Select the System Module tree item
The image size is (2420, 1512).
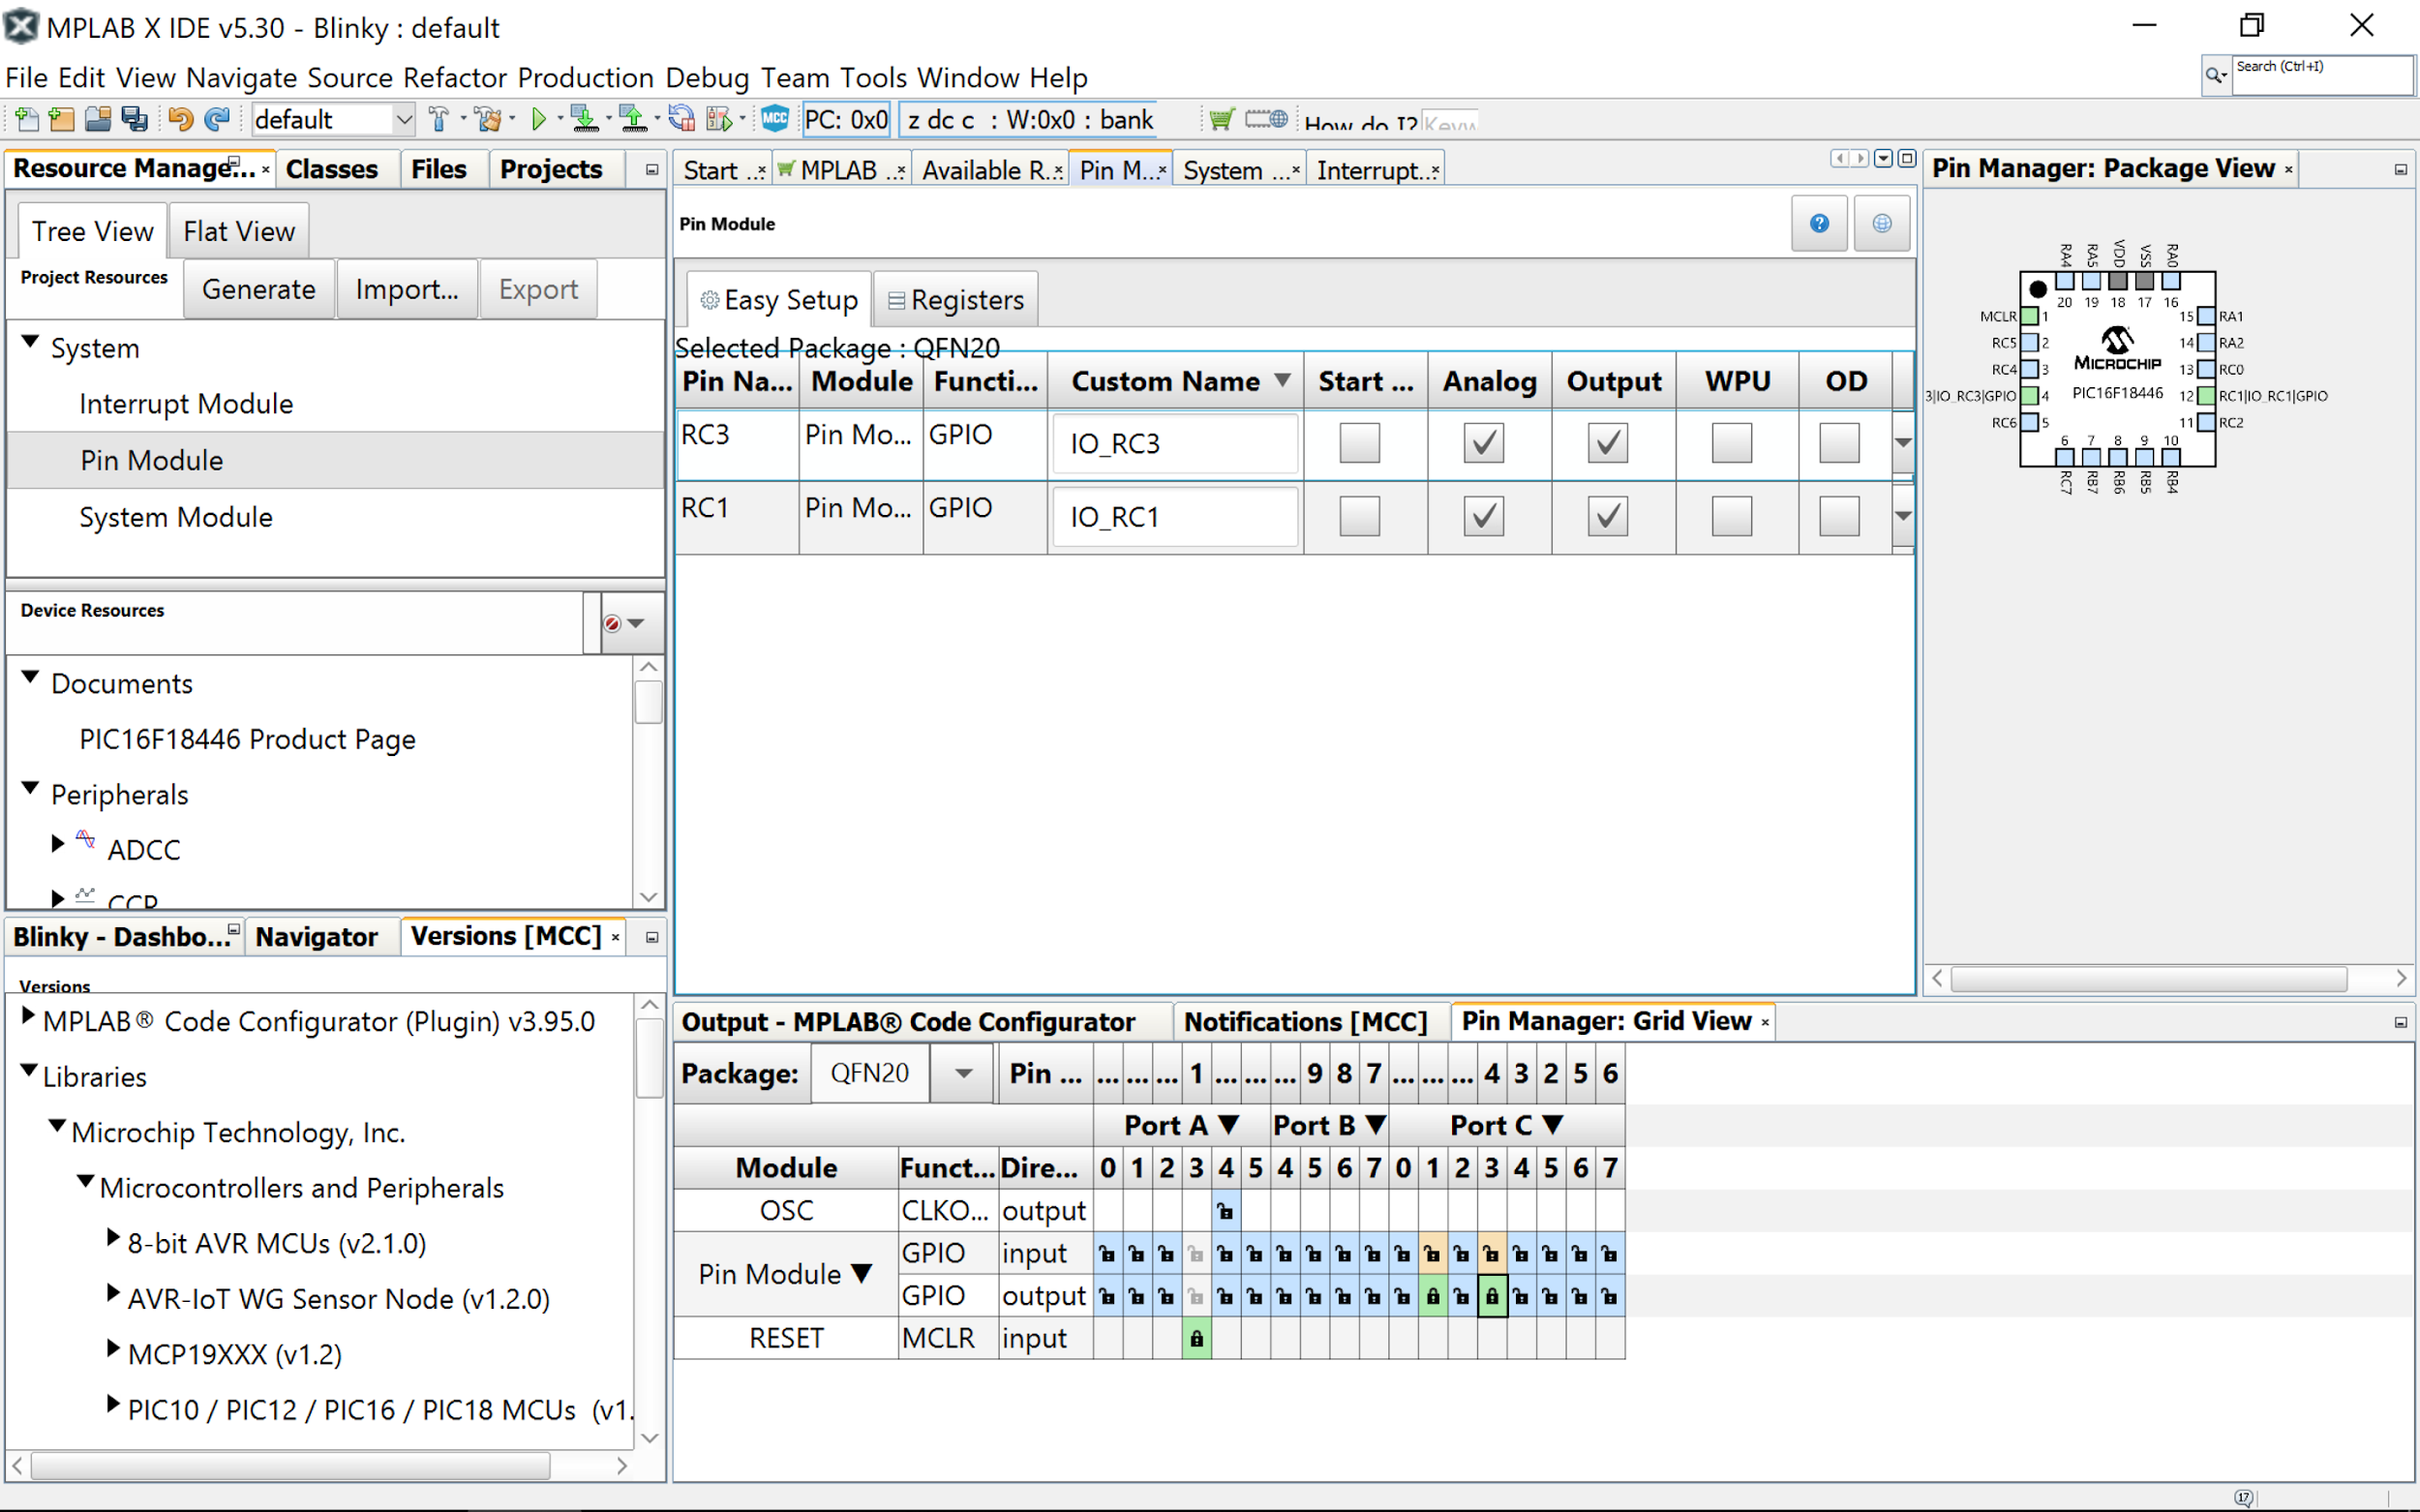[176, 517]
